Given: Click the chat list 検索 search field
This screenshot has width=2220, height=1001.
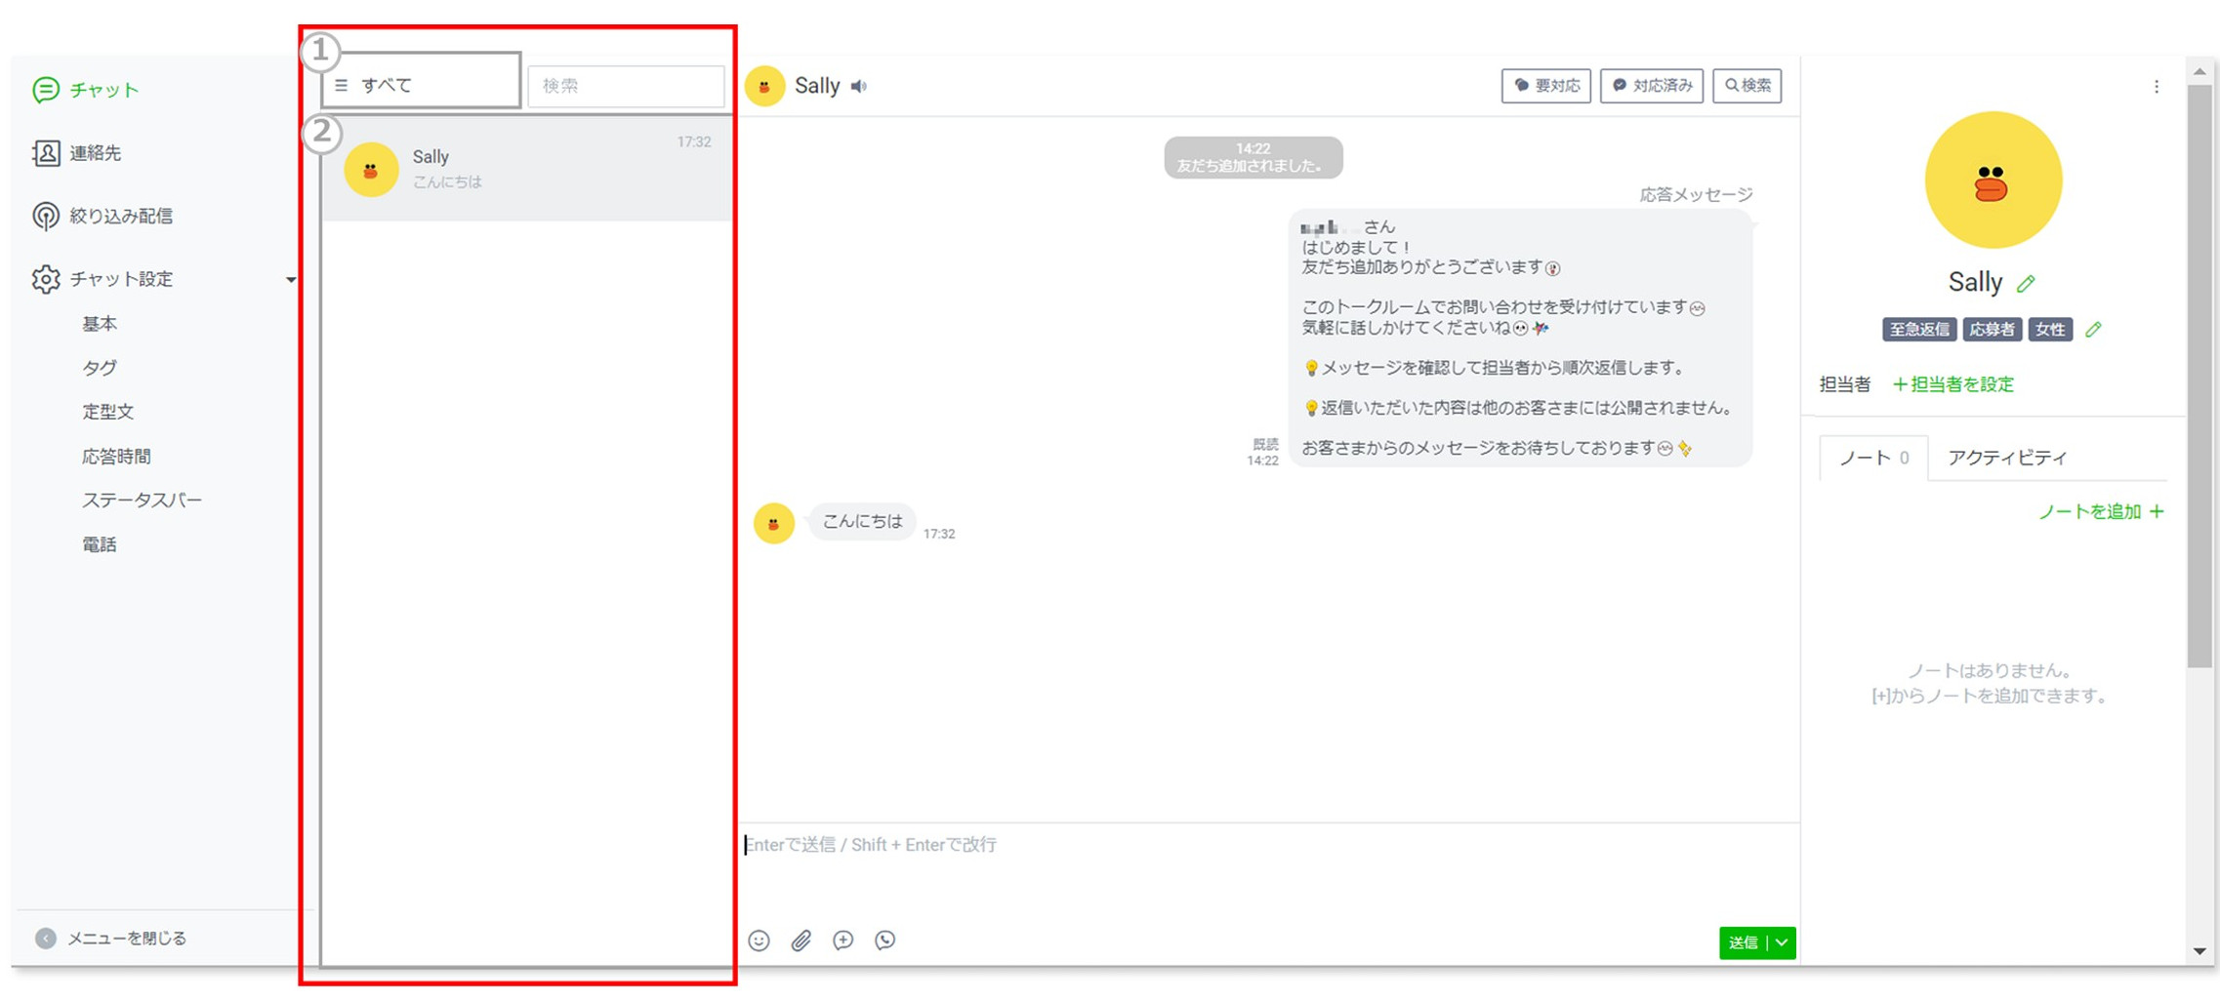Looking at the screenshot, I should [x=626, y=86].
